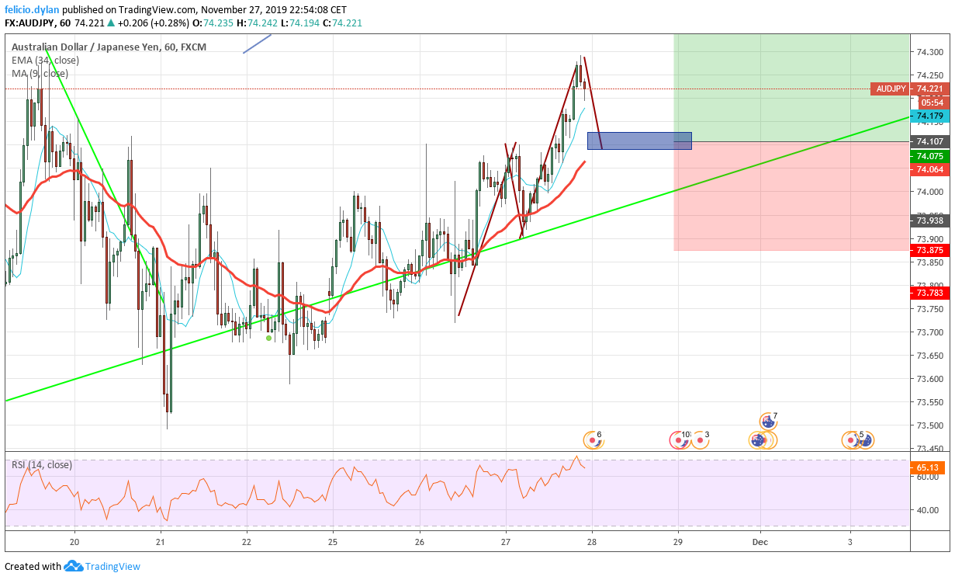
Task: Click the red stop price label 73.875
Action: (x=930, y=250)
